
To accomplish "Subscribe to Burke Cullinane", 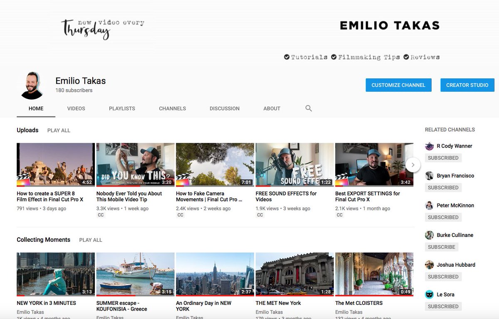I will coord(442,247).
